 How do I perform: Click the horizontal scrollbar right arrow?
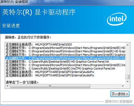tap(123, 86)
